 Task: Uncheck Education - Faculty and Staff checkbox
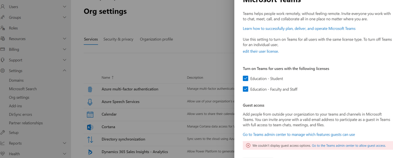click(245, 89)
